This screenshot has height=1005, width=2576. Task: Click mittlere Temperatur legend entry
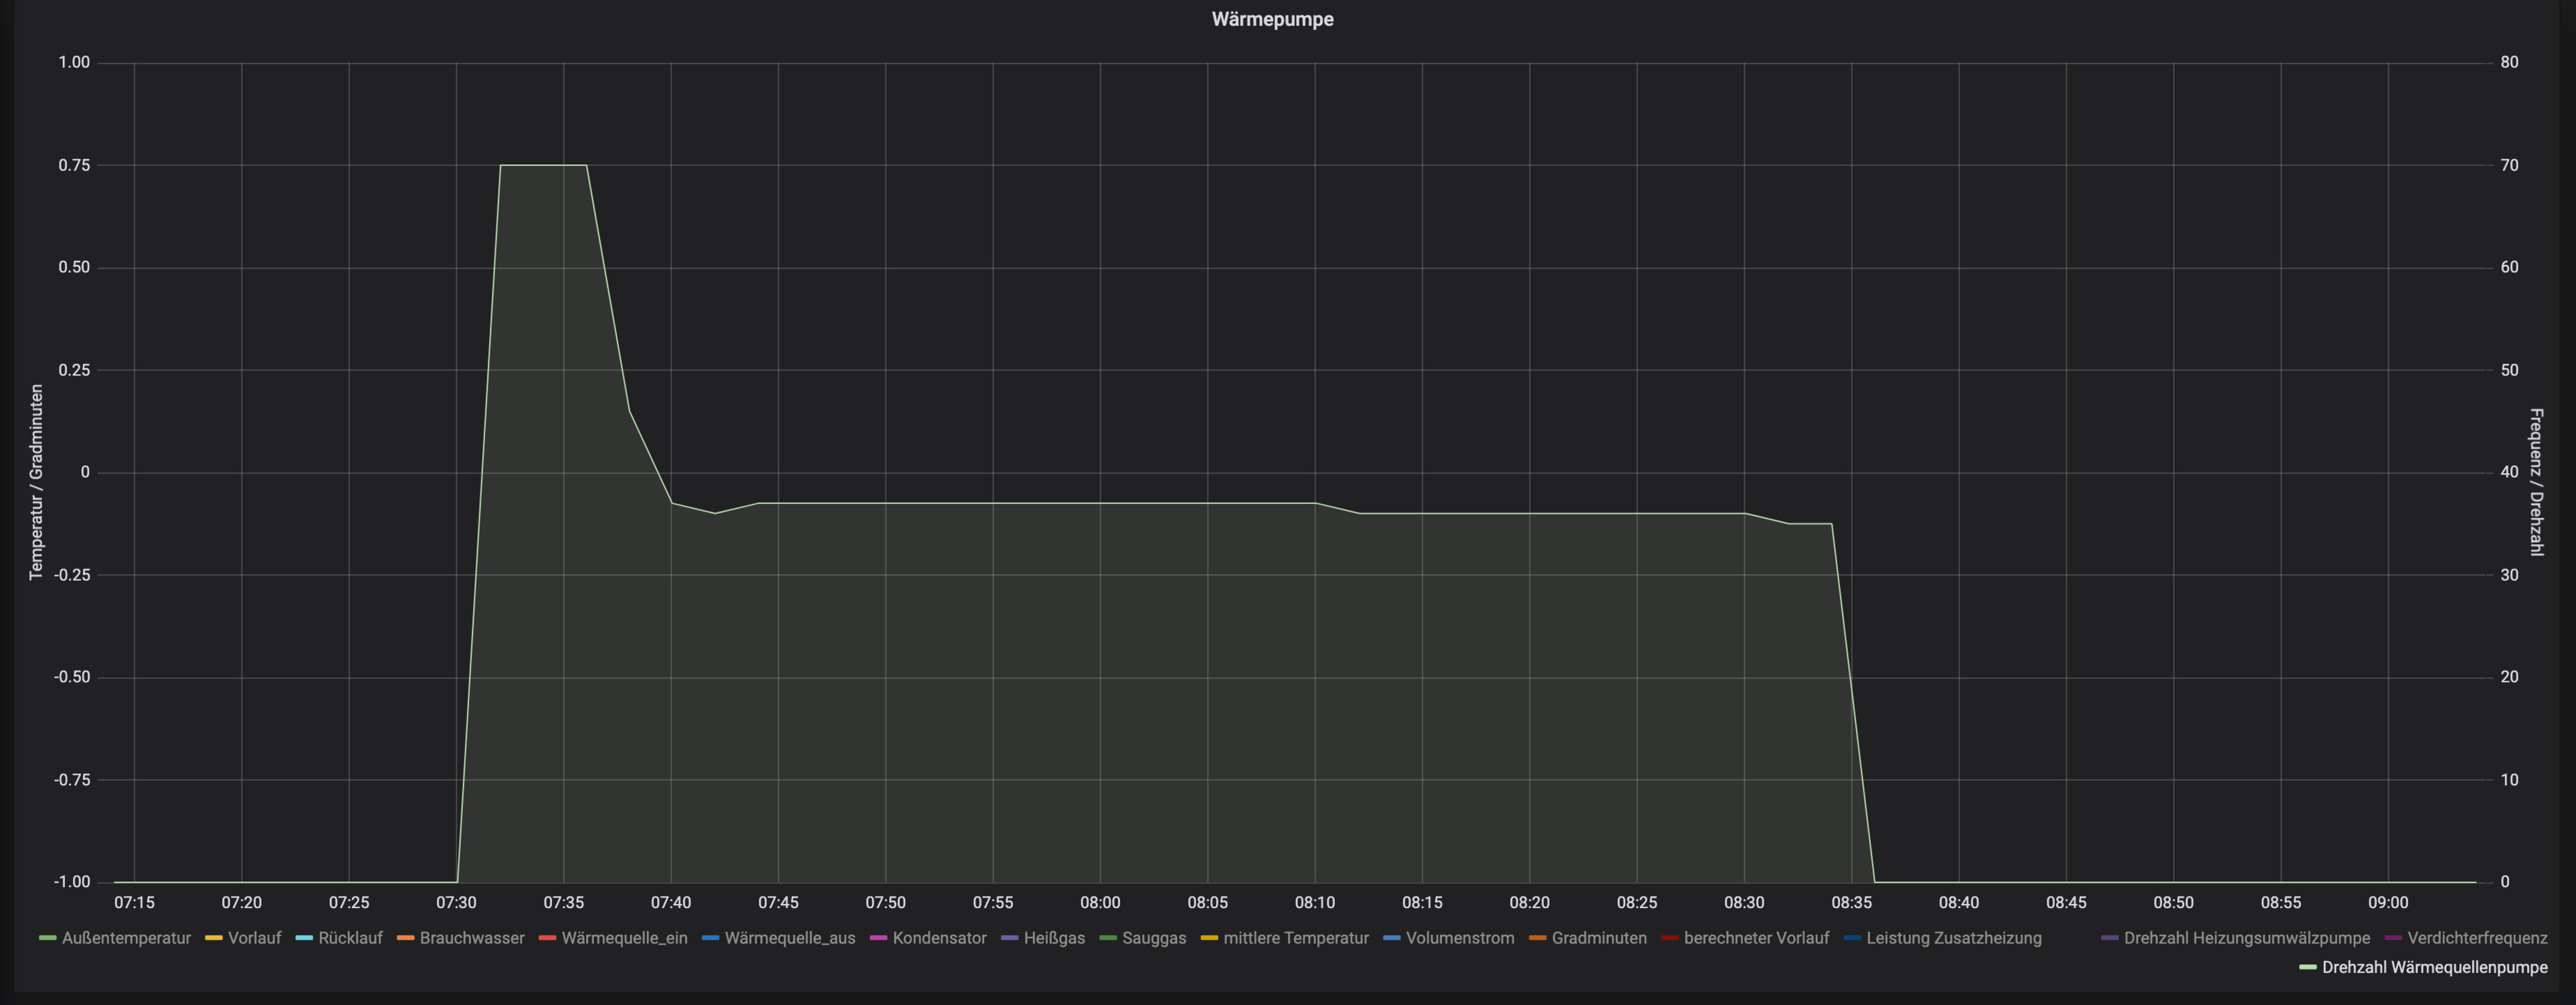(x=1296, y=938)
